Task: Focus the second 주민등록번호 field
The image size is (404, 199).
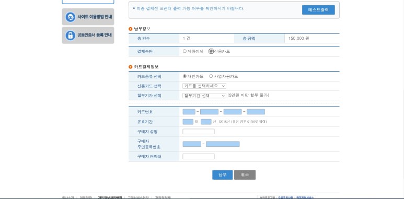Action: 223,144
